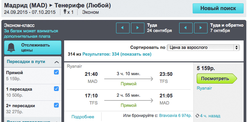247x122 pixels.
Task: Click the Ryanair link under price
Action: pos(204,88)
